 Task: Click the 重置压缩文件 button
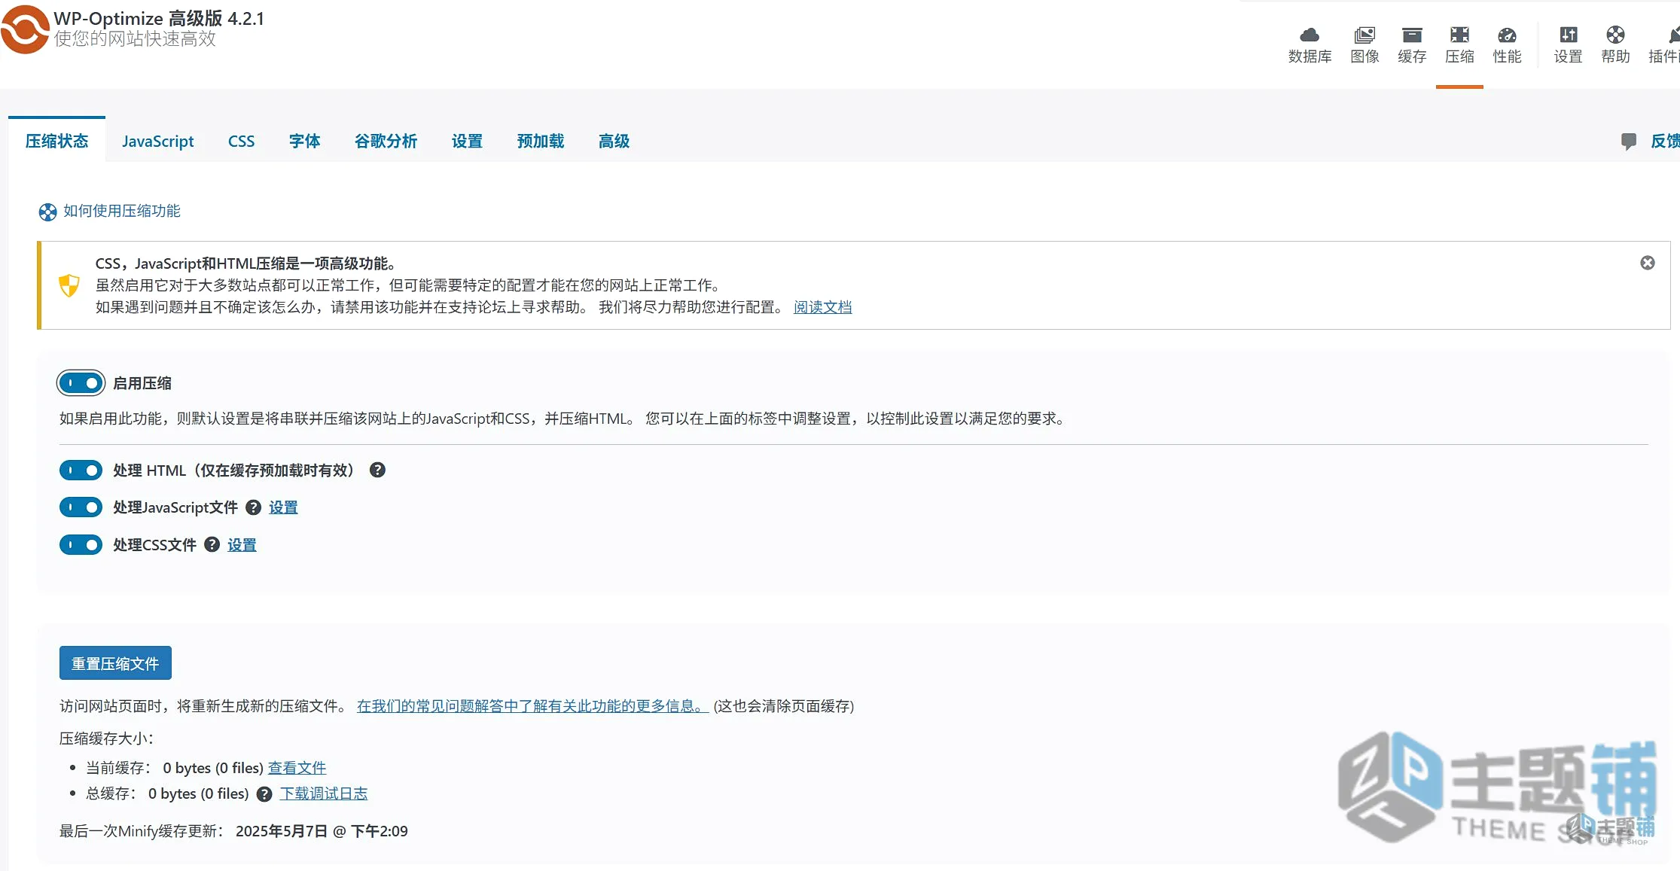tap(115, 663)
